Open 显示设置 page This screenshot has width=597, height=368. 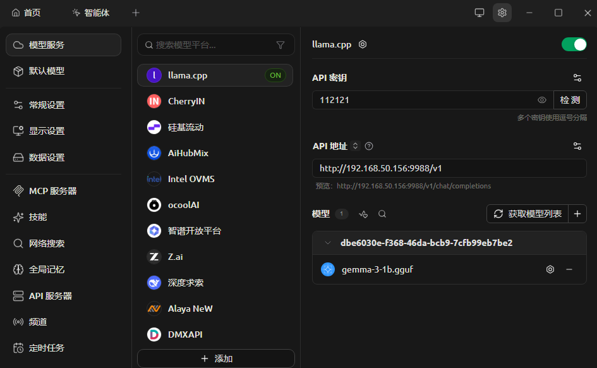pyautogui.click(x=64, y=131)
